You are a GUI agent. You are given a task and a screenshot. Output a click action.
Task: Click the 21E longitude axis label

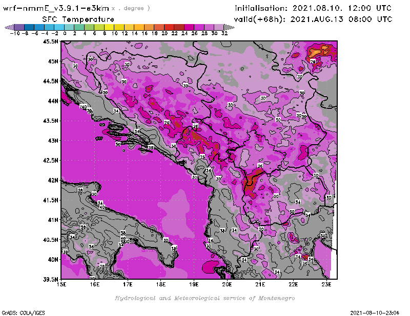coord(260,284)
